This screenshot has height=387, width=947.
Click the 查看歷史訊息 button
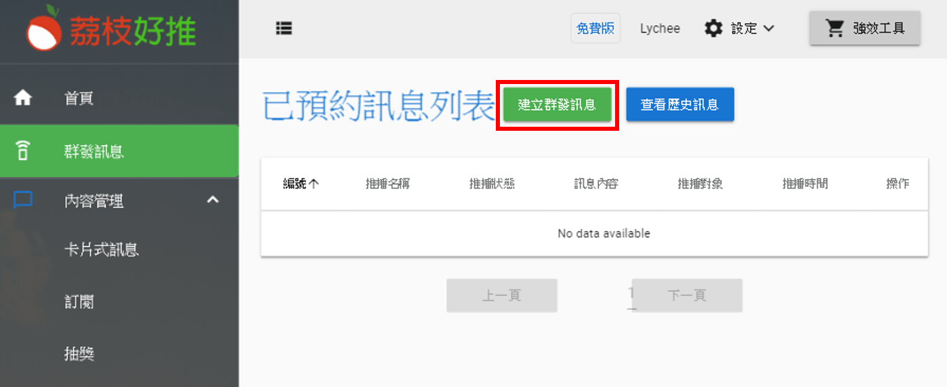click(679, 105)
